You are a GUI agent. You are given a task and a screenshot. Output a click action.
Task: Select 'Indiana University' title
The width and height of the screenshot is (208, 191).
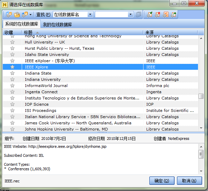(x=43, y=79)
